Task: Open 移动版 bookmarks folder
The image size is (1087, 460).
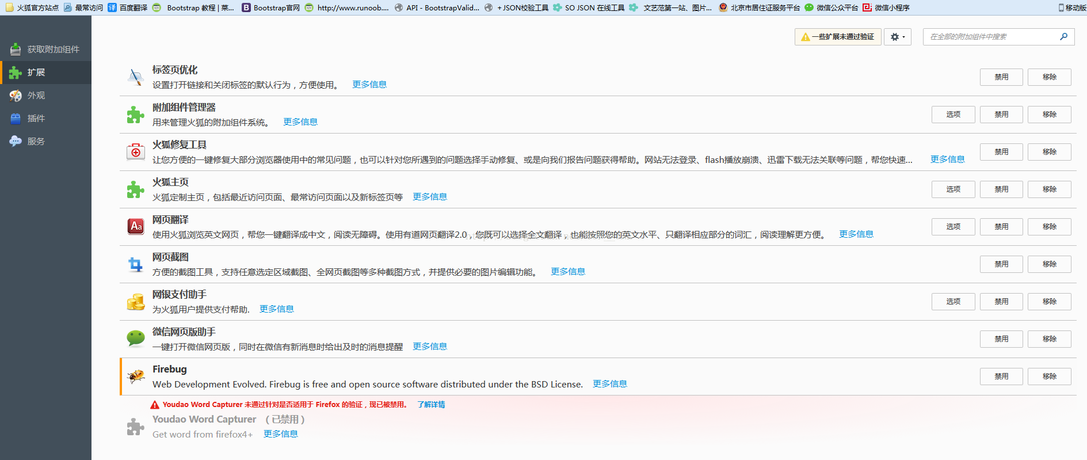Action: pos(1072,7)
